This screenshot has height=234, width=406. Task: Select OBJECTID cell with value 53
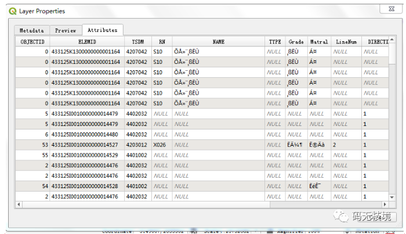tap(32, 145)
